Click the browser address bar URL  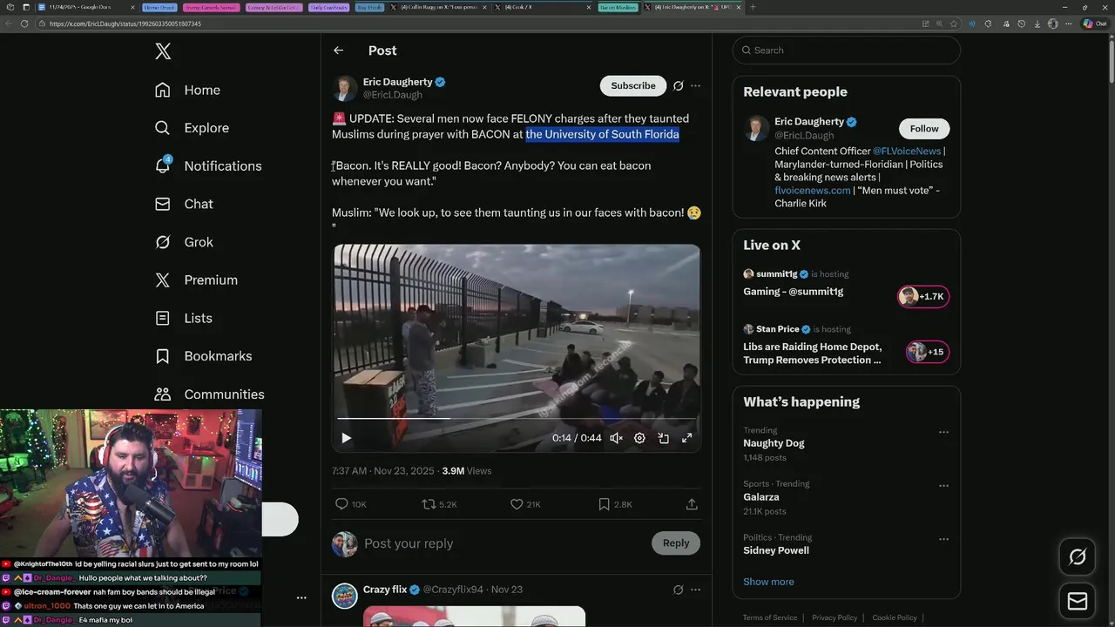coord(125,24)
